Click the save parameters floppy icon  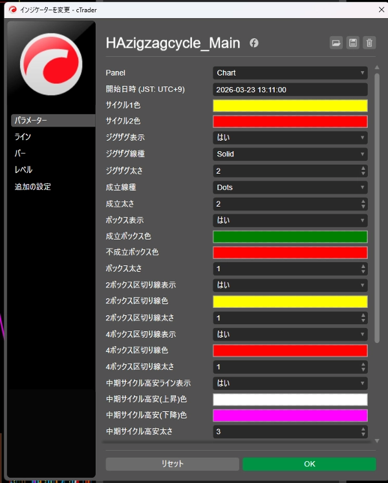[353, 43]
